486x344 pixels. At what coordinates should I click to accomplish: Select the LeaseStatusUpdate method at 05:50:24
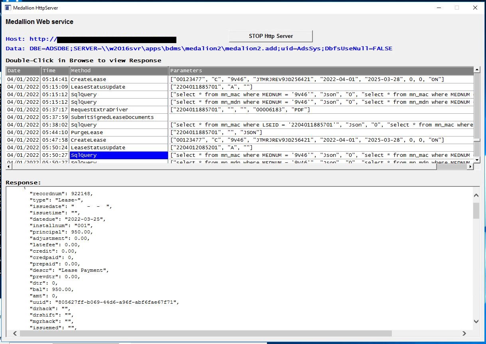coord(119,148)
